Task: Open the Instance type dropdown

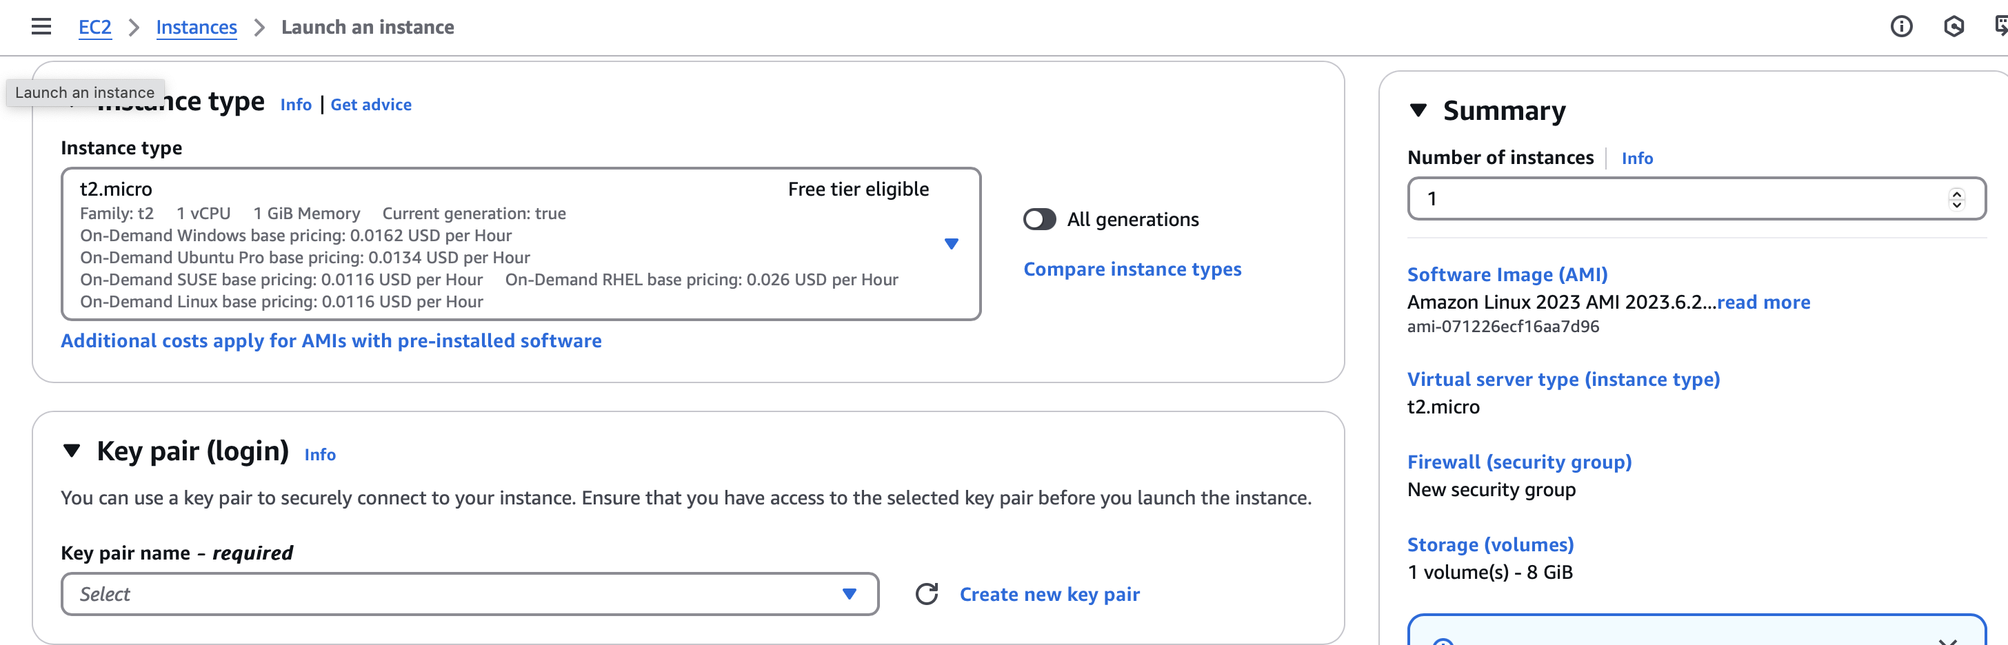Action: click(950, 244)
